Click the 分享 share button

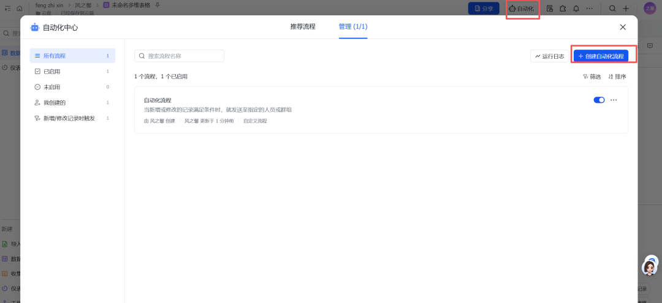pos(483,9)
